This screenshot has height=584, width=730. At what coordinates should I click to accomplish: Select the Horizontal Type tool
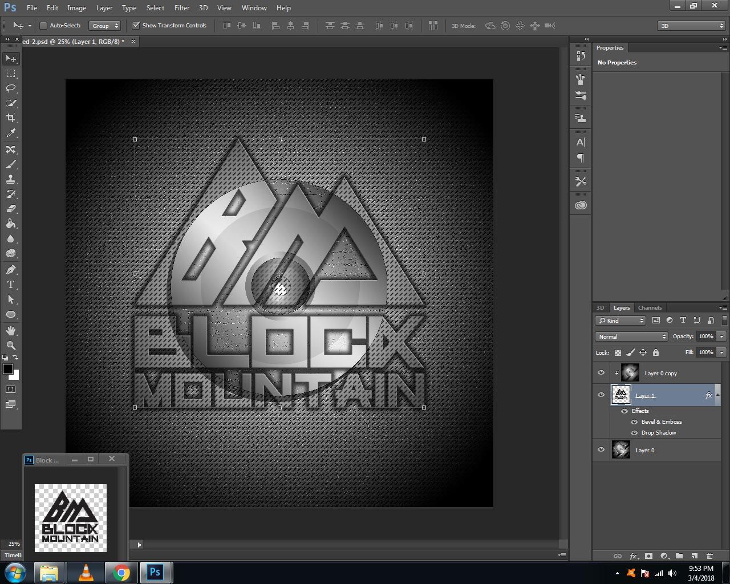tap(11, 285)
